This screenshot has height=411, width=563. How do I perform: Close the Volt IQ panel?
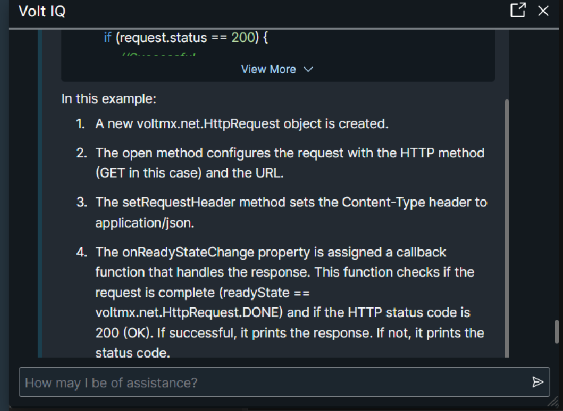543,10
